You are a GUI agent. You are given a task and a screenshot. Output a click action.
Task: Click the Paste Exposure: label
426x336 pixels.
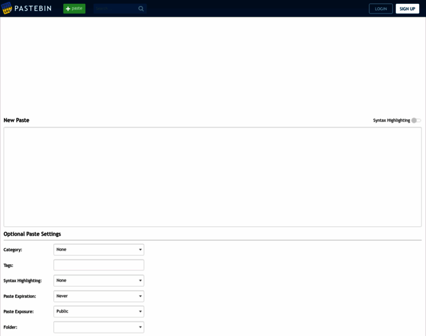coord(18,311)
